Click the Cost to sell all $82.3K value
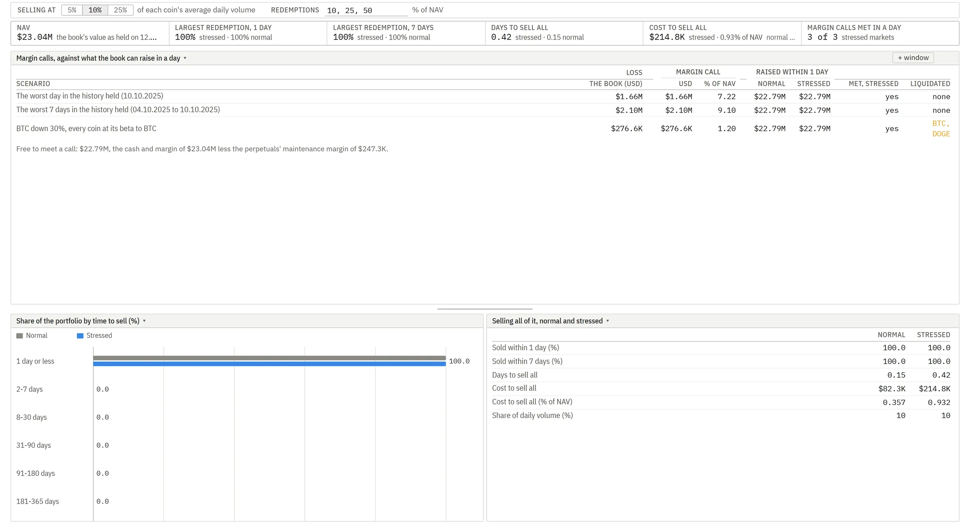Image resolution: width=970 pixels, height=523 pixels. (x=892, y=389)
